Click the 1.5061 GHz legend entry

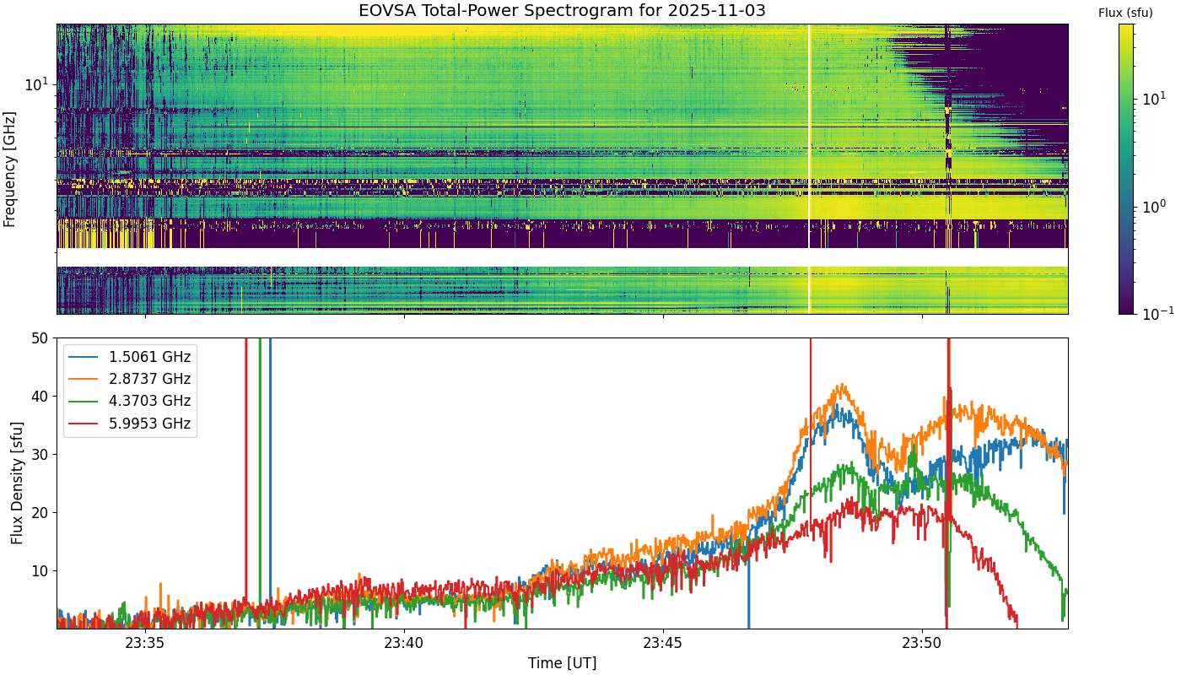(x=149, y=357)
